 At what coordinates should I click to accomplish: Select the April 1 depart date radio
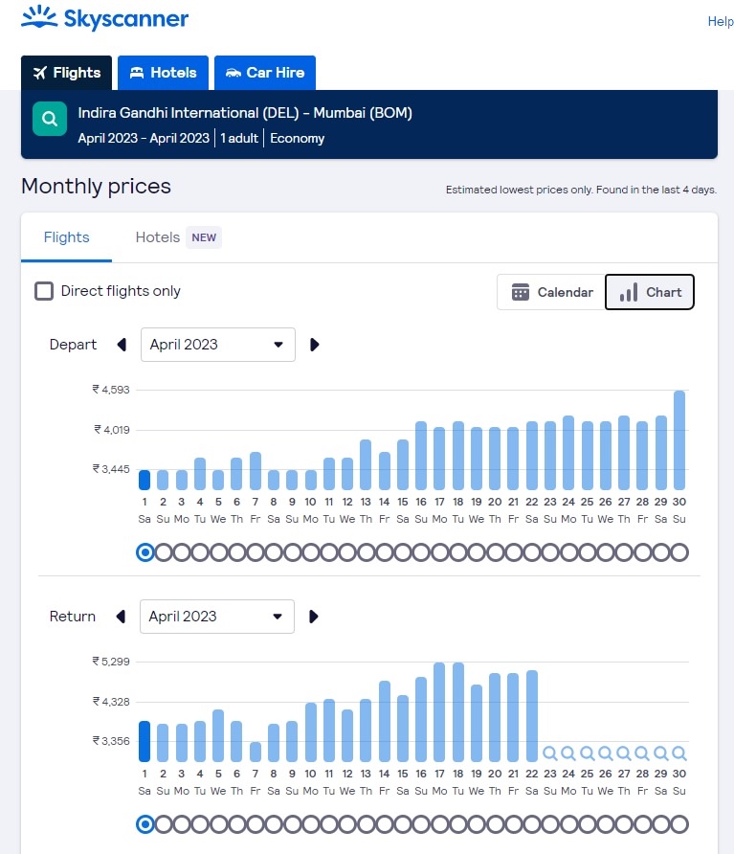click(x=145, y=551)
